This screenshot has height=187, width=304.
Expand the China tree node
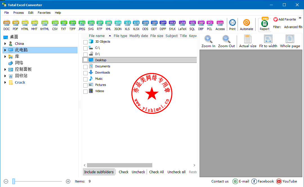[x=5, y=44]
